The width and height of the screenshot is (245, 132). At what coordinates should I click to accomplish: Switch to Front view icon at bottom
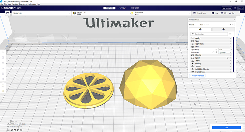click(x=12, y=130)
